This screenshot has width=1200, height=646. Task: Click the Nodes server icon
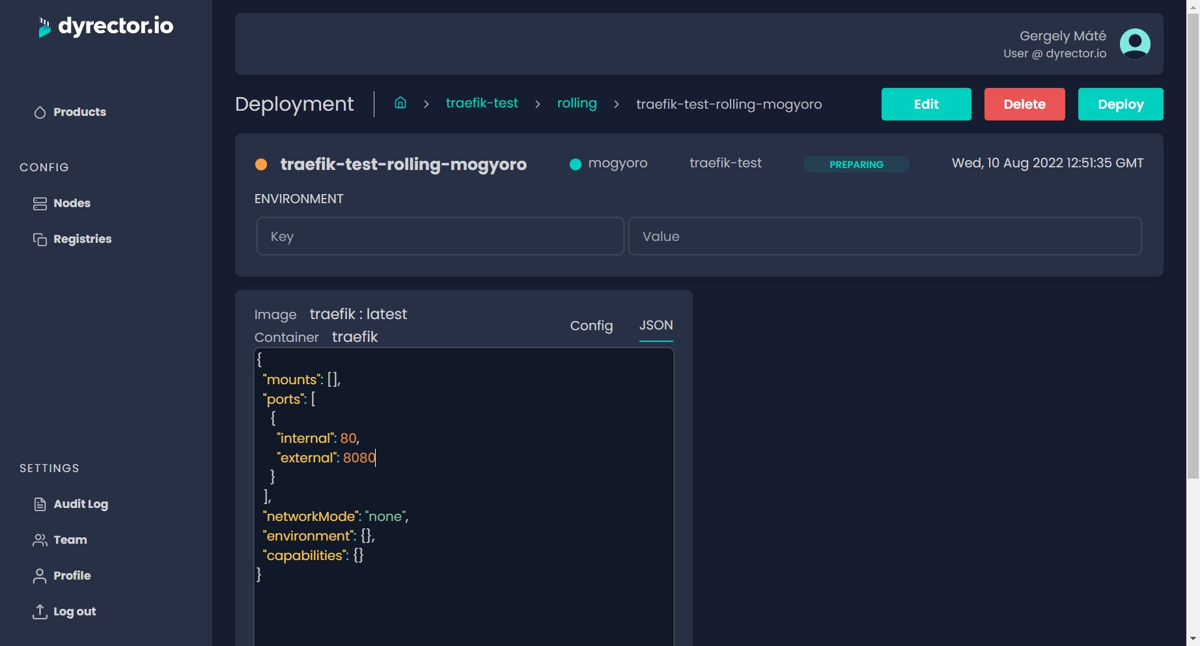pos(40,203)
